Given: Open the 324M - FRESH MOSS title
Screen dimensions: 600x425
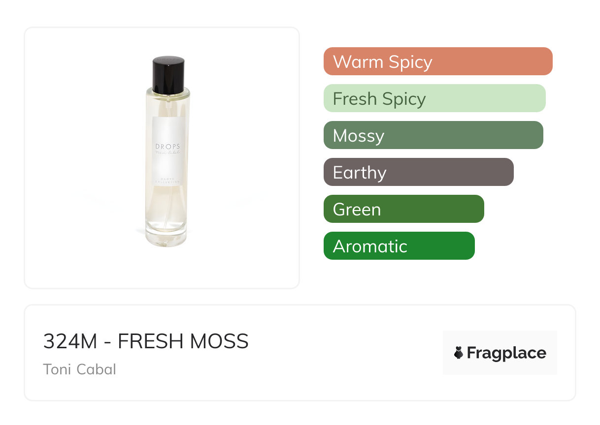Looking at the screenshot, I should [x=146, y=341].
